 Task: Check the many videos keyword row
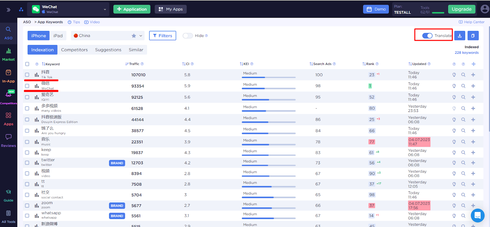click(x=27, y=108)
